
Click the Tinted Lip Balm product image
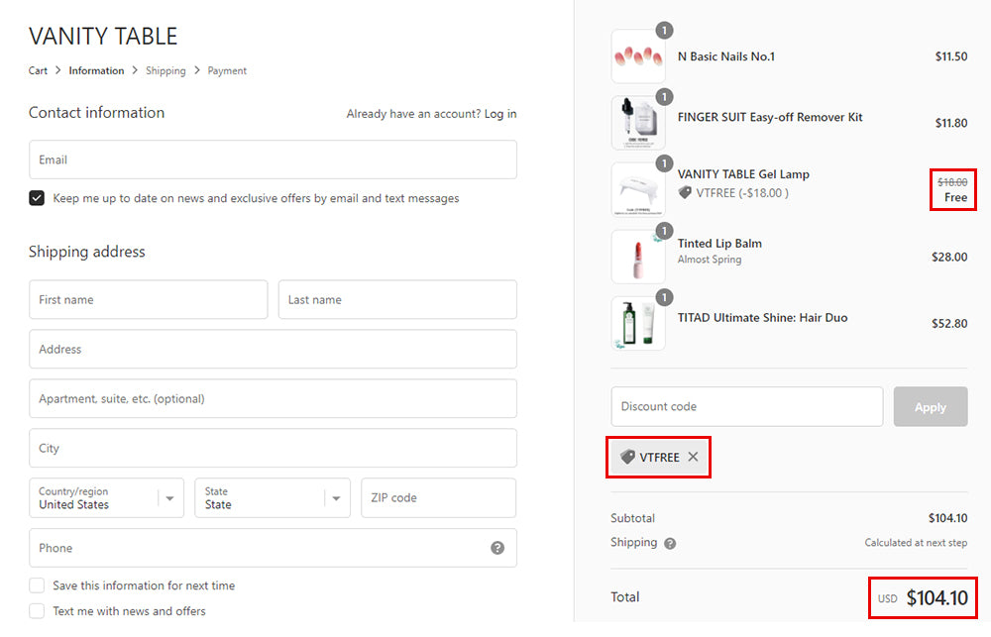coord(638,257)
